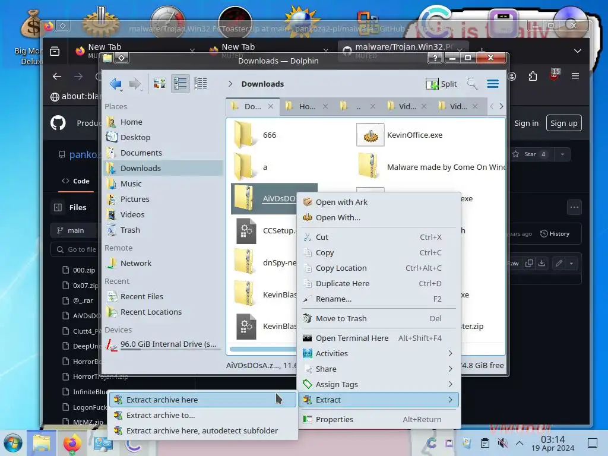Close the Ho... tab

click(325, 106)
